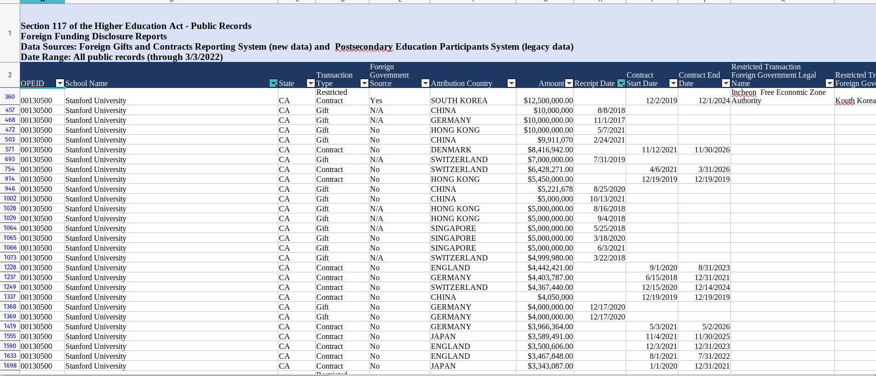Click the contract start date 12/15/2020
This screenshot has width=876, height=376.
click(x=652, y=288)
